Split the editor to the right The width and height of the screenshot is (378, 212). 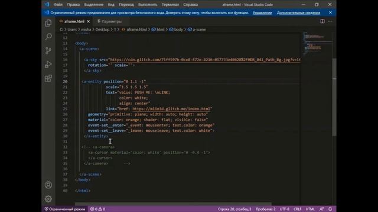tap(322, 21)
